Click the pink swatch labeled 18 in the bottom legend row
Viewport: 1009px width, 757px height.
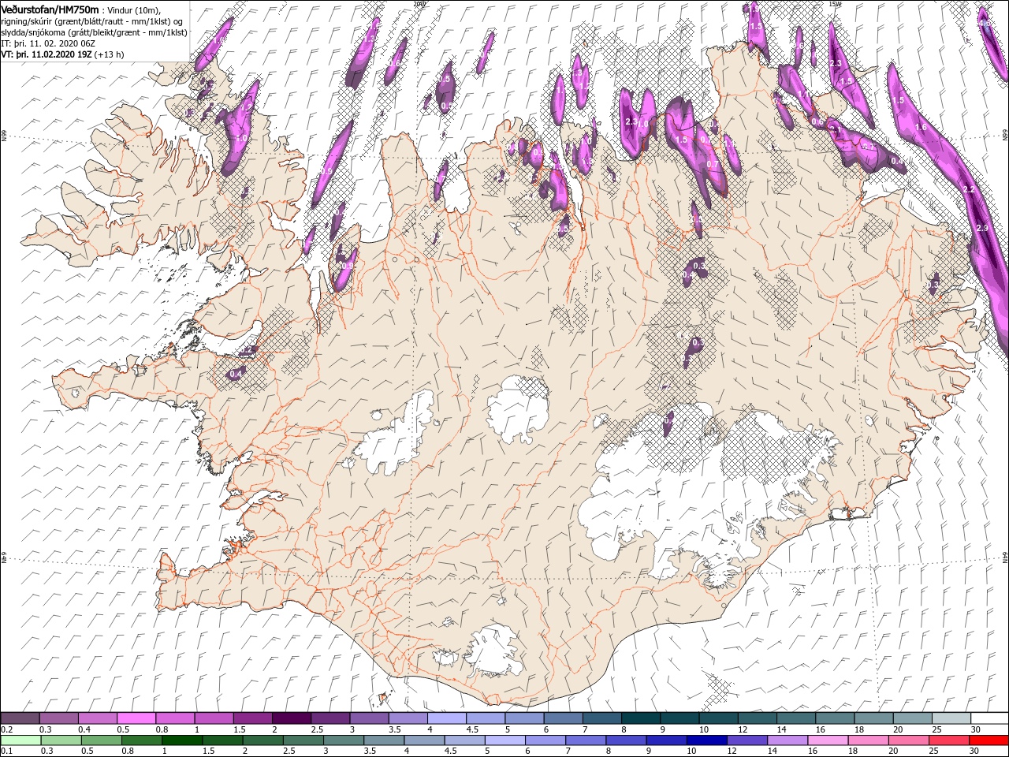pos(867,740)
